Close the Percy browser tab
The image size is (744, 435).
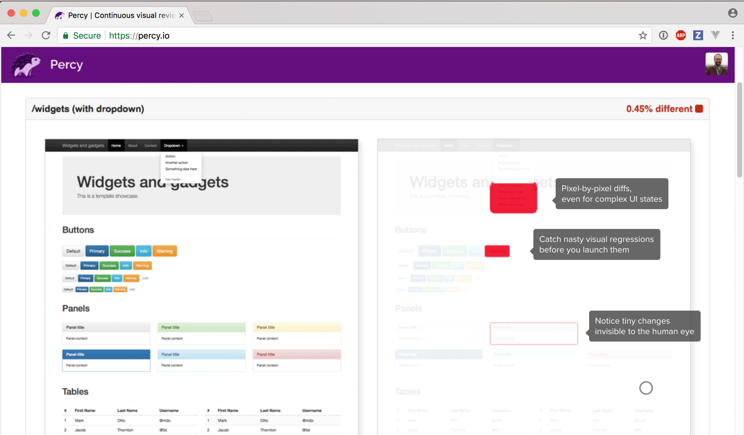tap(182, 15)
